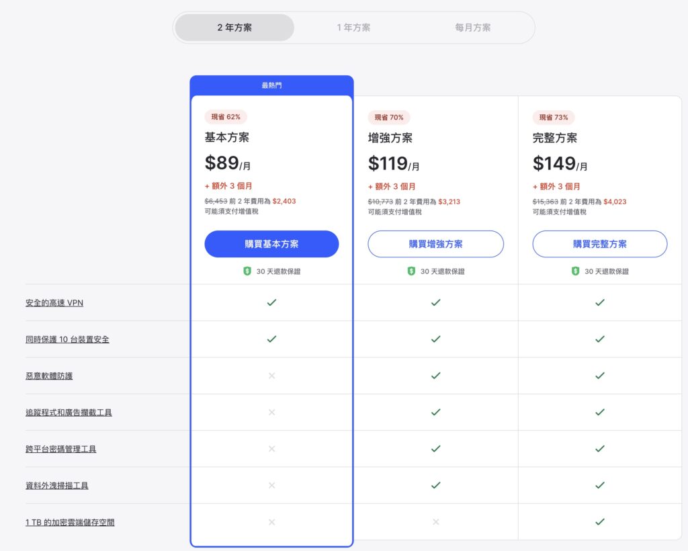Open the 惡意軟體防護 feature link
The width and height of the screenshot is (688, 551).
(x=49, y=376)
